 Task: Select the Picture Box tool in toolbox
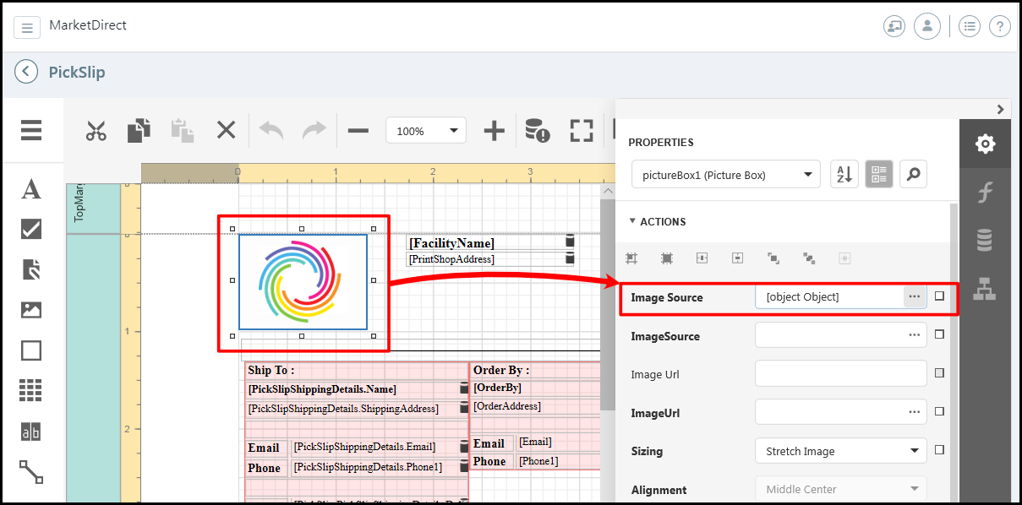click(x=31, y=310)
